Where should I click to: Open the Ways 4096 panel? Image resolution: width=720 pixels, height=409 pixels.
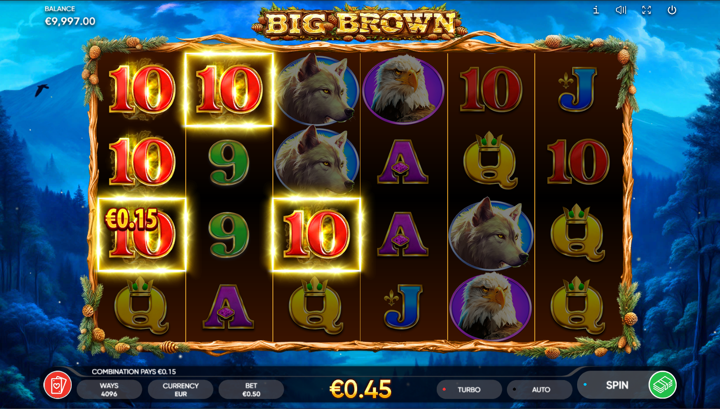[109, 390]
